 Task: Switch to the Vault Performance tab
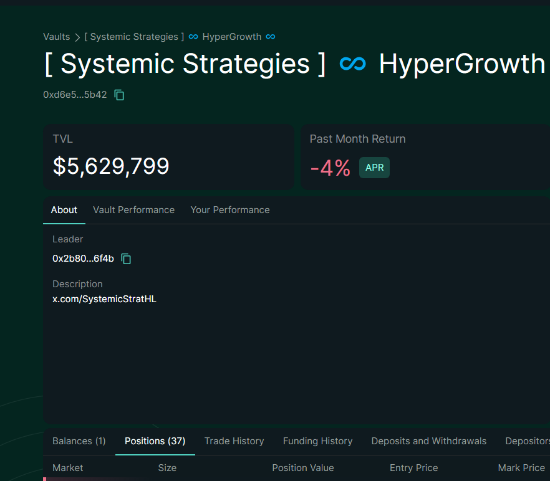[x=133, y=210]
